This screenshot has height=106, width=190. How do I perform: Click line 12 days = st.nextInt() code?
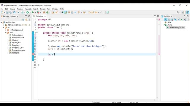pyautogui.click(x=60, y=49)
